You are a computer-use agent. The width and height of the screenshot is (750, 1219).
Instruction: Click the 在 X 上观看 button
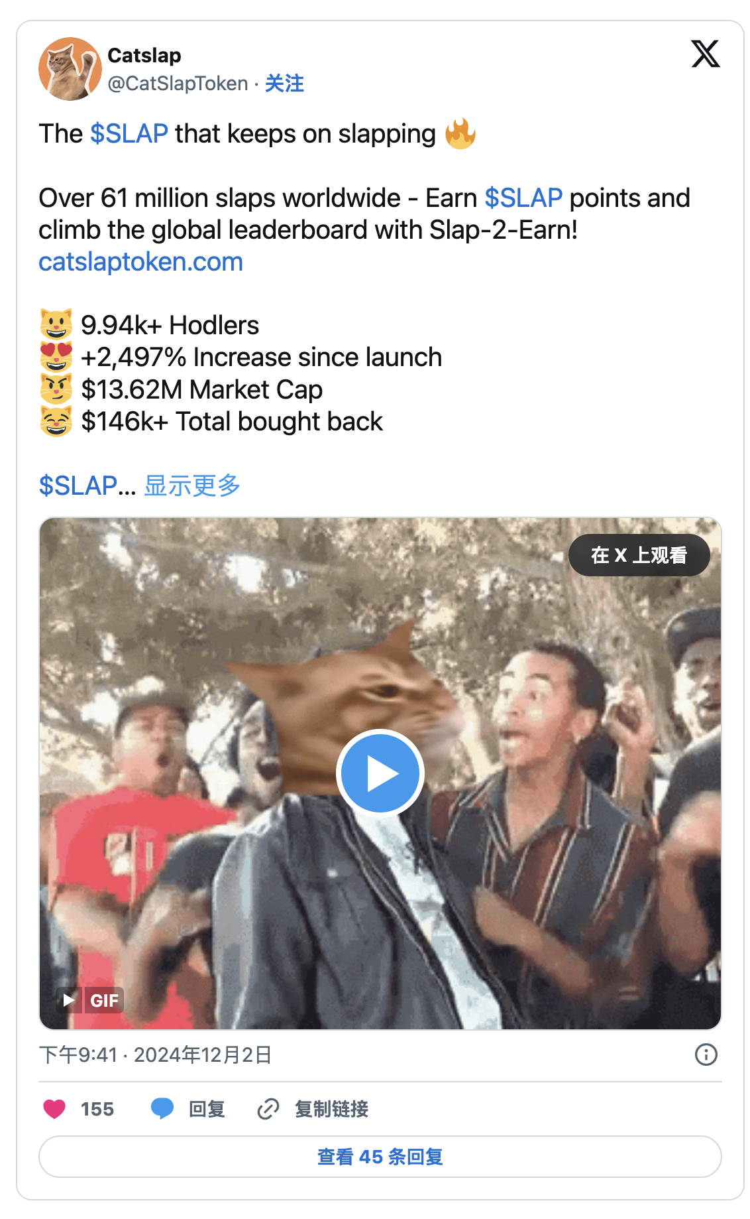[639, 555]
